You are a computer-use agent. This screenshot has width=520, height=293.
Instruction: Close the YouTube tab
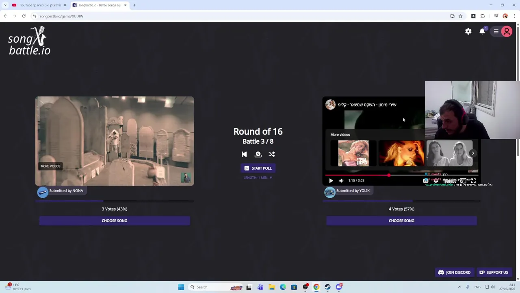click(65, 5)
